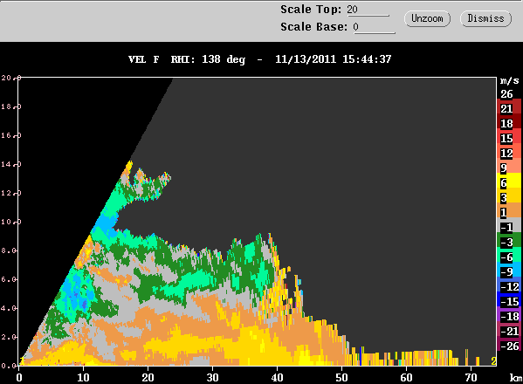Select the -1 m/s gray legend swatch

(x=509, y=225)
